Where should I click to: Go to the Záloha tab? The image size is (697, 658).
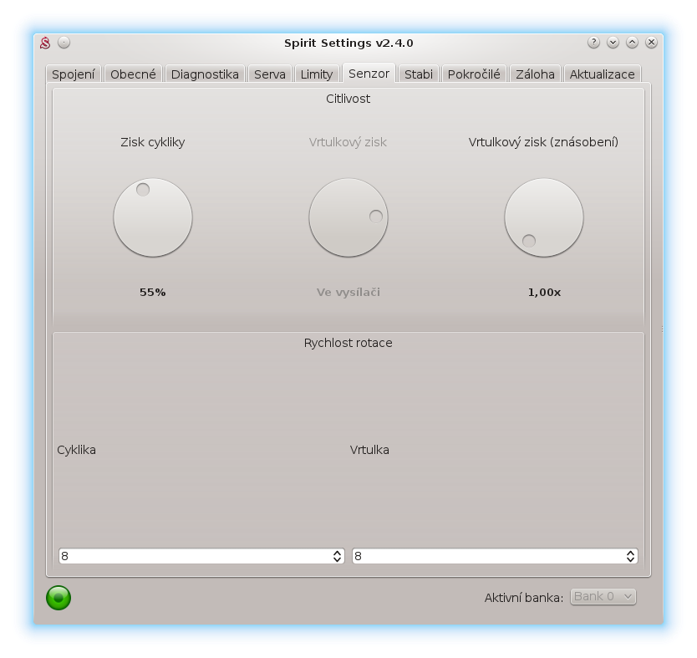coord(535,74)
